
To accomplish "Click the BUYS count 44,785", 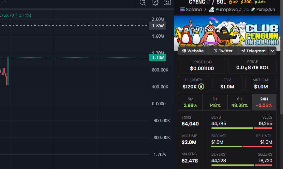I will coord(218,123).
